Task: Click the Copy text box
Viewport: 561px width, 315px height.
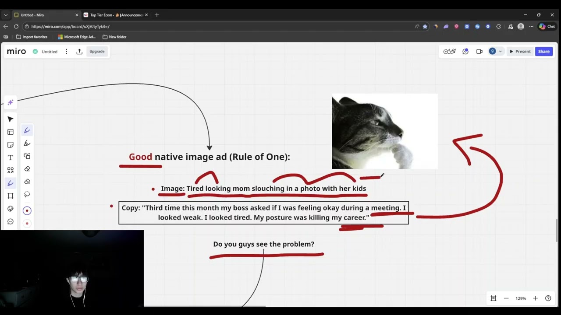Action: point(263,213)
